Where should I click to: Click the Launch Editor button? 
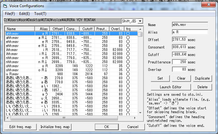(x=170, y=87)
